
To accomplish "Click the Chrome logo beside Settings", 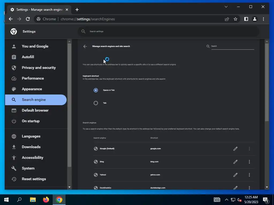I will pos(14,31).
